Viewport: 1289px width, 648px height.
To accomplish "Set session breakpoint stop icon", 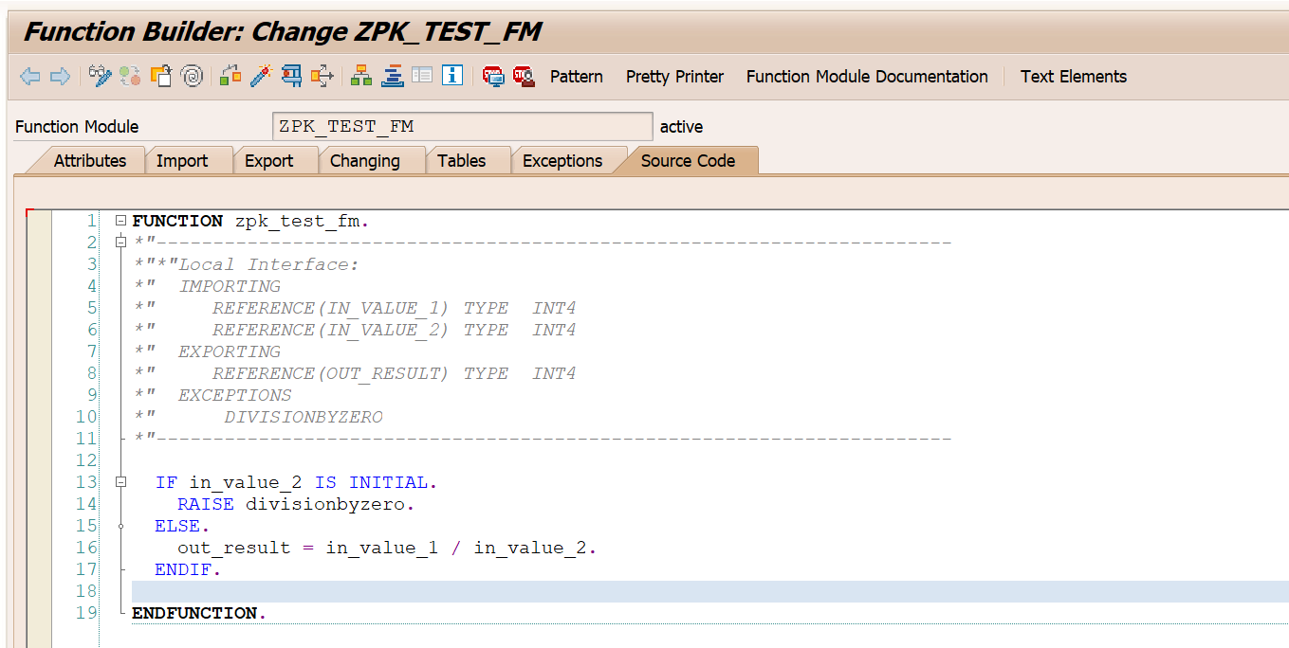I will tap(493, 77).
